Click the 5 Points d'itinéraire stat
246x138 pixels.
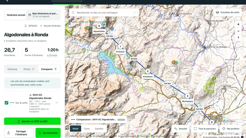[34, 52]
